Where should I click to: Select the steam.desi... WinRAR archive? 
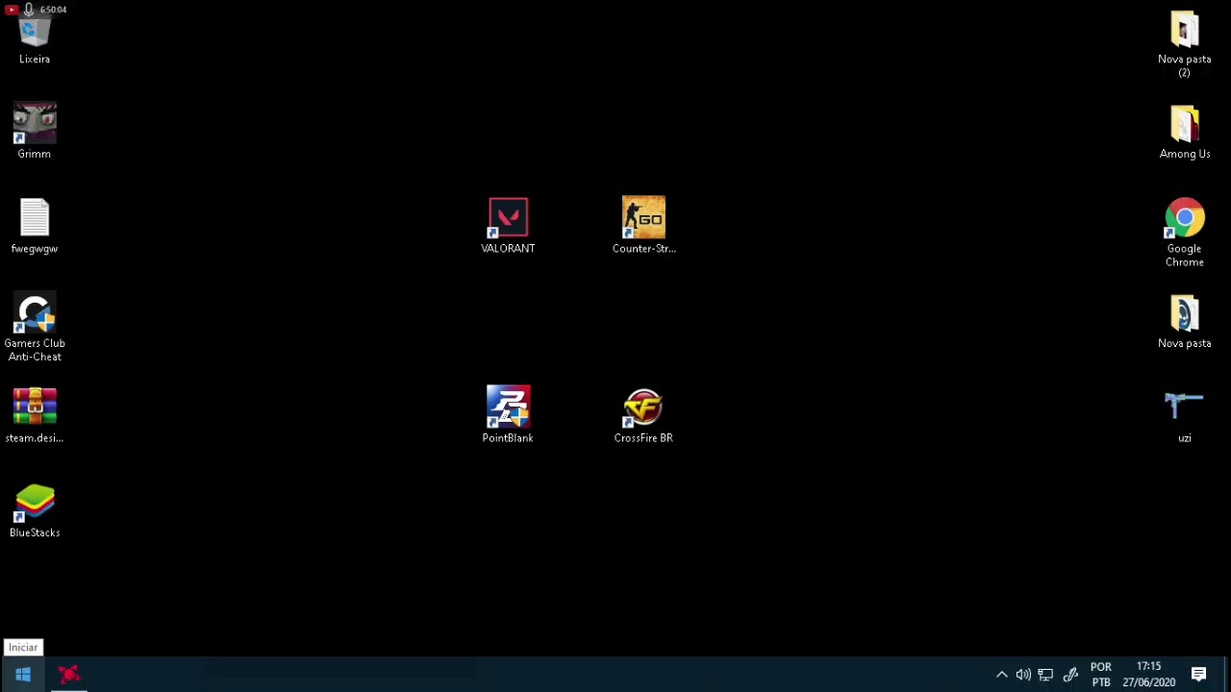click(35, 415)
